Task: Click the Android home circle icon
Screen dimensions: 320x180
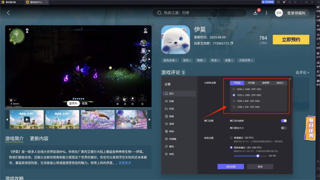Action: click(318, 169)
